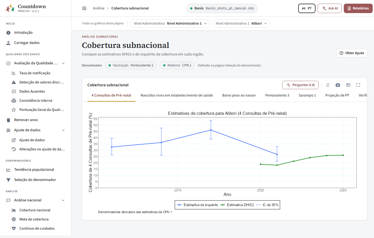Toggle Estimativa DHIS2 legend entry
Viewport: 374px width, 238px height.
click(x=237, y=205)
